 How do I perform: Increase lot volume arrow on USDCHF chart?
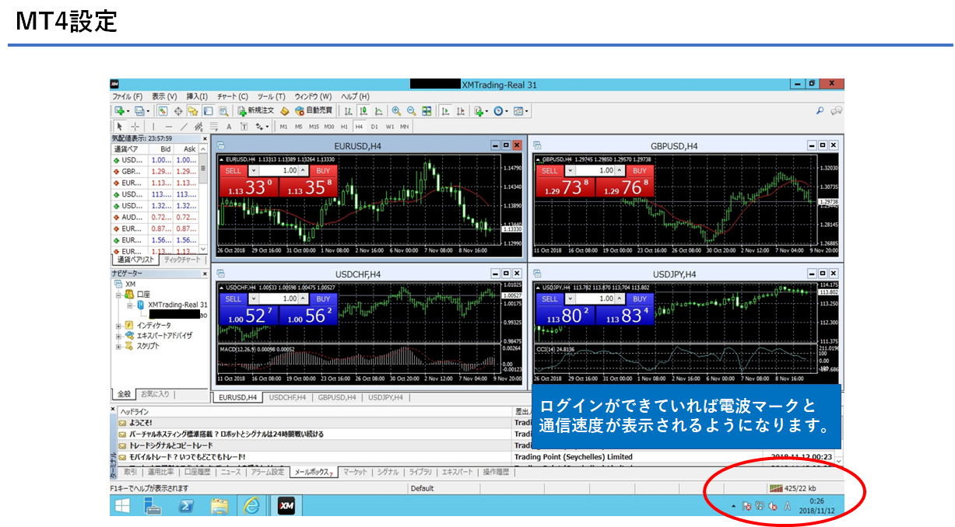pos(304,298)
